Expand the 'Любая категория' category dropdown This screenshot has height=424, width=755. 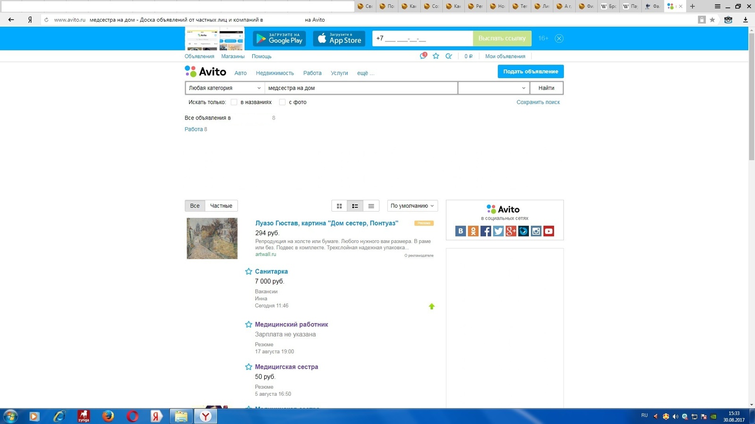click(224, 88)
